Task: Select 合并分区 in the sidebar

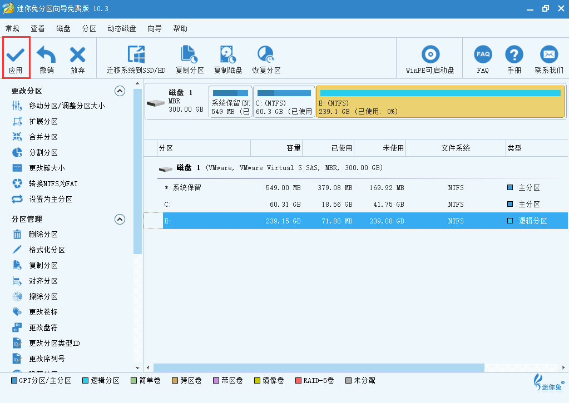Action: 35,137
